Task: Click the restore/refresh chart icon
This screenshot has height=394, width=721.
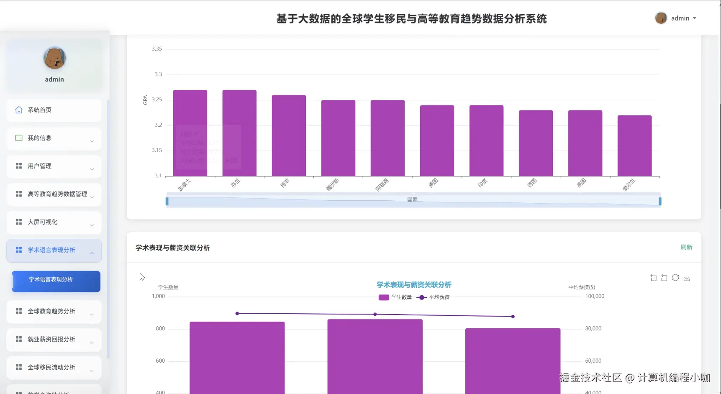Action: click(675, 277)
